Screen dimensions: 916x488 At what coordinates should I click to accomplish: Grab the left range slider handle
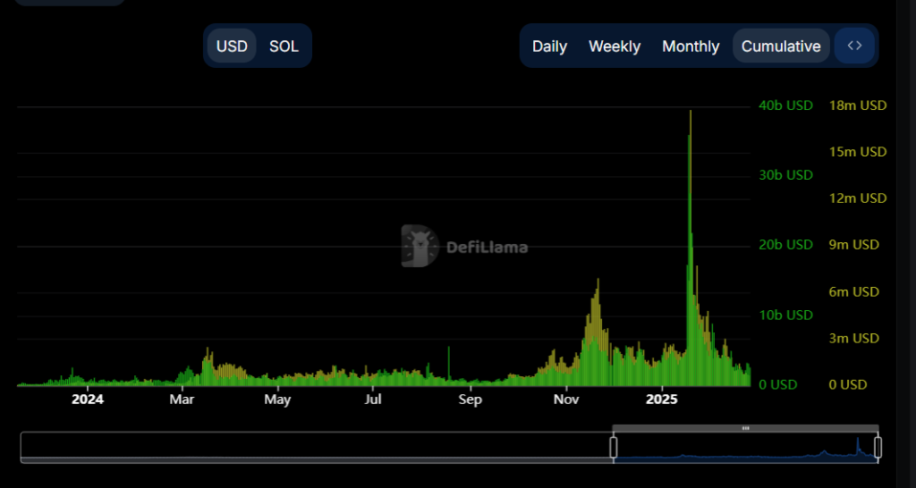(614, 447)
